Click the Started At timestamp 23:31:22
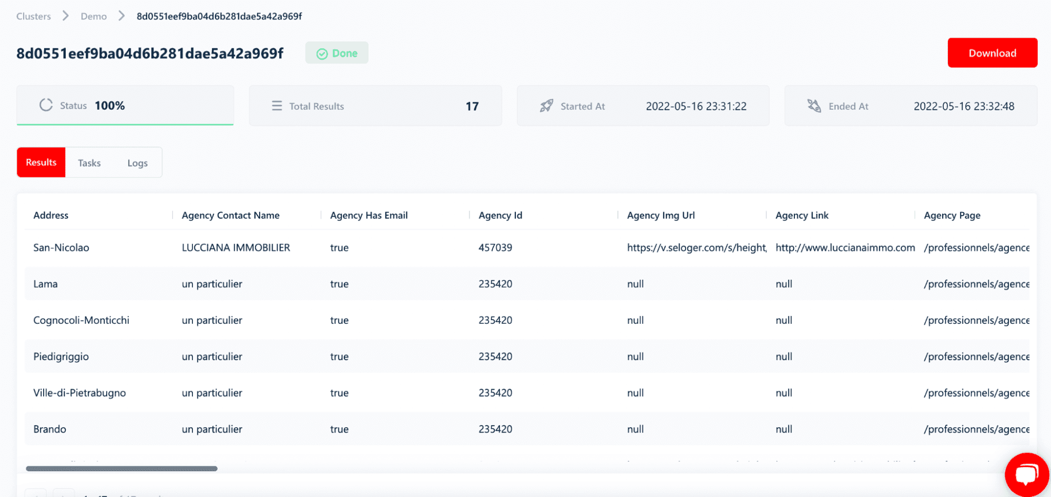The width and height of the screenshot is (1051, 497). pos(696,106)
